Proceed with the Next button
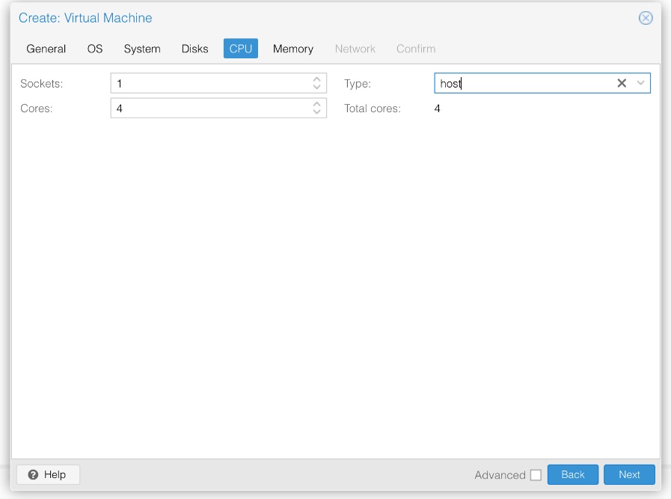Viewport: 671px width, 499px height. 629,474
